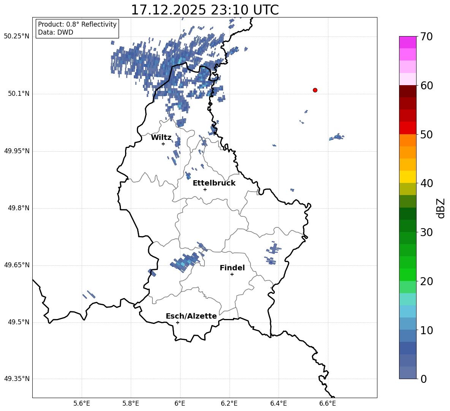Click the lowest slate-blue colorbar segment above 0
The width and height of the screenshot is (450, 411).
coord(407,373)
